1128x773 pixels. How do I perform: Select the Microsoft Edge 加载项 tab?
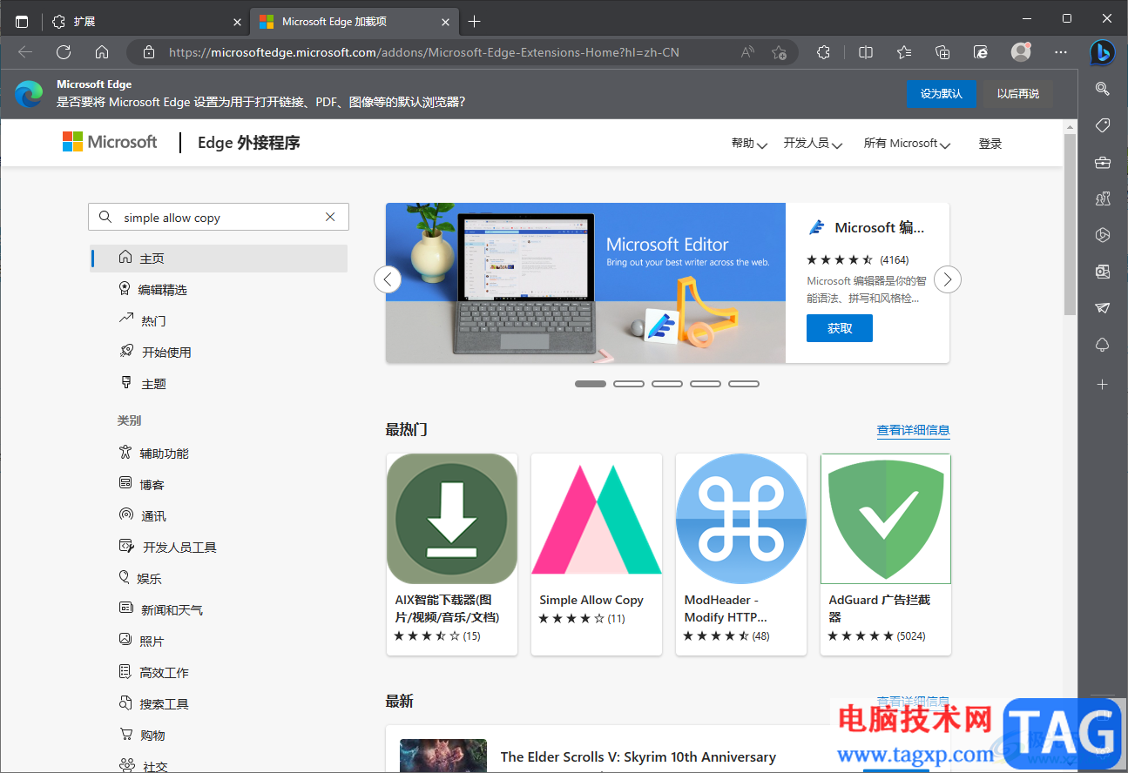point(355,22)
